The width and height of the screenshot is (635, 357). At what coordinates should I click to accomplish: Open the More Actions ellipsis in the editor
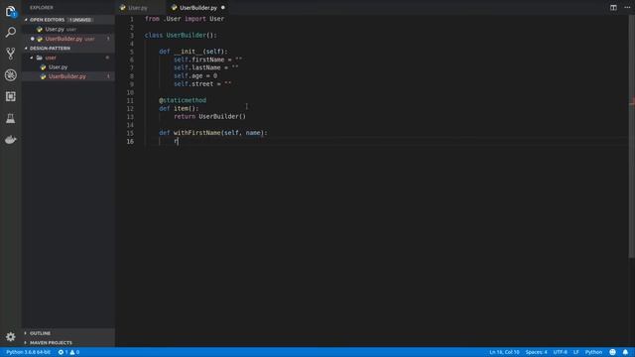pos(627,8)
